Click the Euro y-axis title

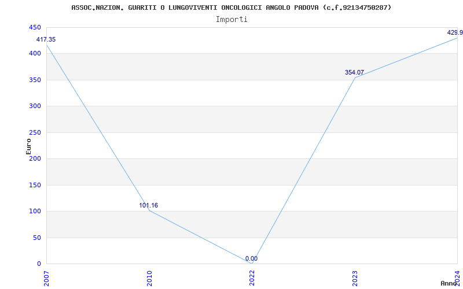28,146
